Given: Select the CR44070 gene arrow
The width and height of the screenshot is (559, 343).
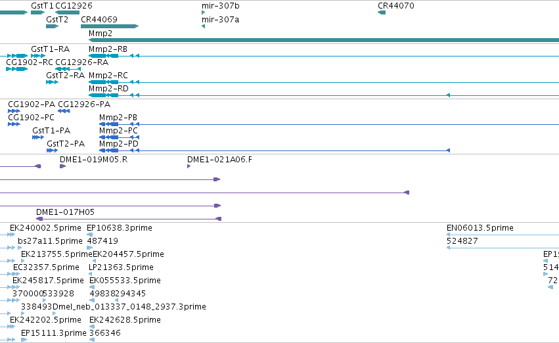Looking at the screenshot, I should pyautogui.click(x=382, y=12).
